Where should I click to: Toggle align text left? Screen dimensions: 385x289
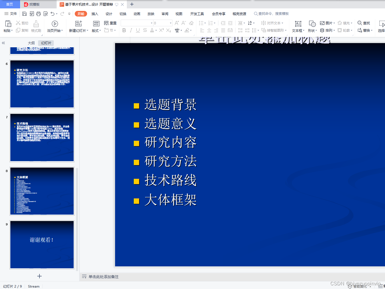(202, 30)
